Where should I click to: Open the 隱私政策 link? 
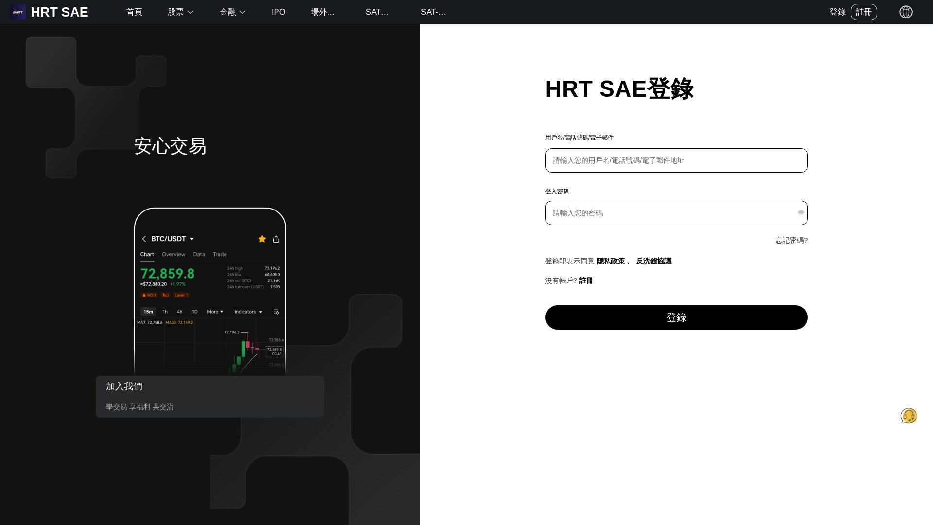pos(611,261)
